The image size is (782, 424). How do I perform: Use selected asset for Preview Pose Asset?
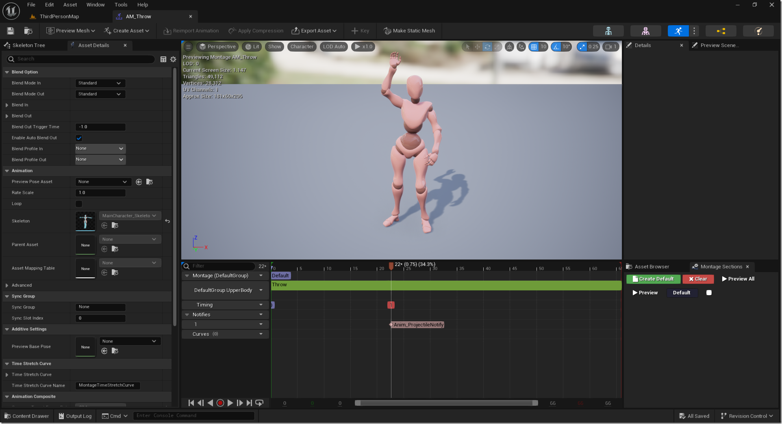click(x=139, y=182)
